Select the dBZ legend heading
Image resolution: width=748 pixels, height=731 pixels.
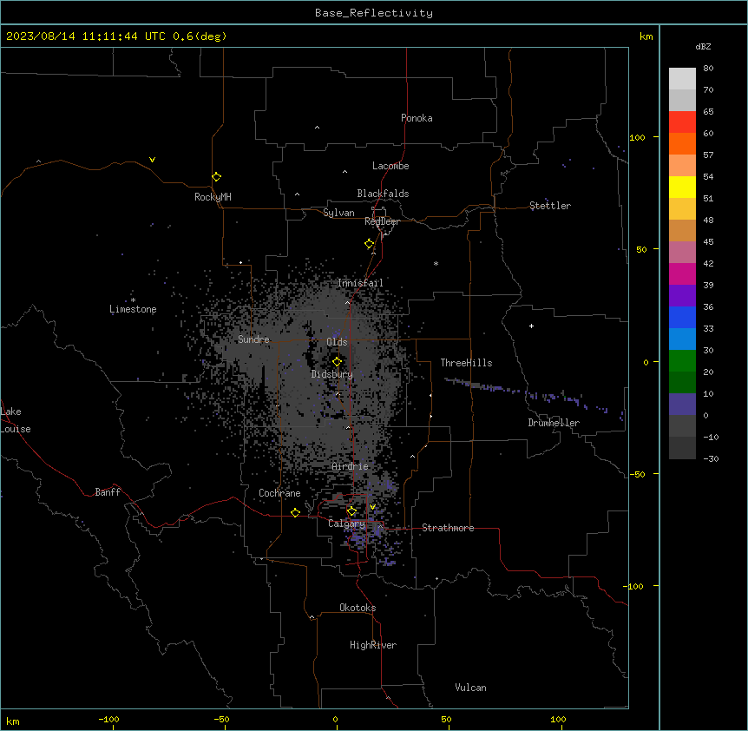click(x=703, y=46)
